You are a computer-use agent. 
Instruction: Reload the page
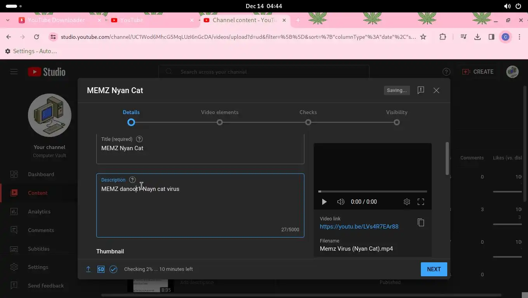(x=36, y=37)
